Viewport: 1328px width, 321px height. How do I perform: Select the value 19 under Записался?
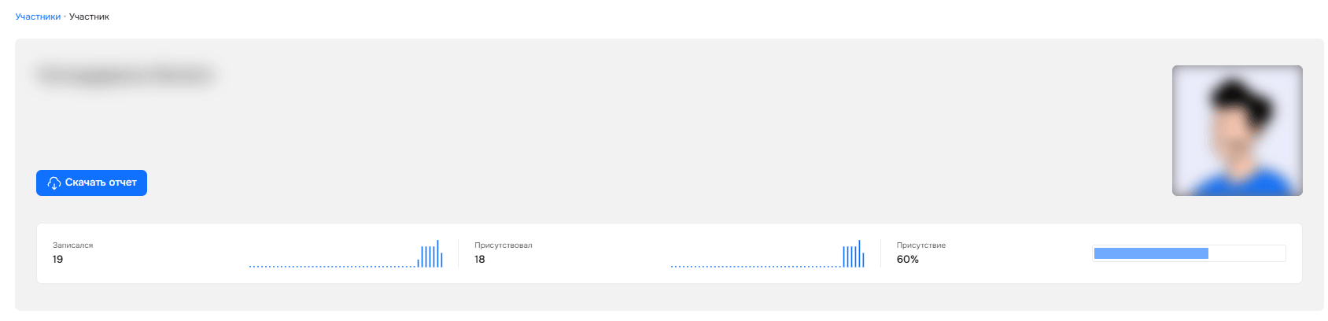pyautogui.click(x=57, y=260)
